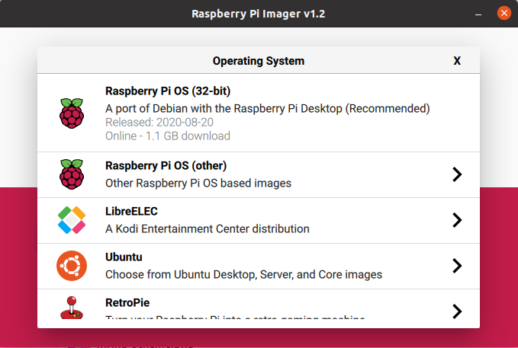Close the Raspberry Pi Imager window
518x348 pixels.
coord(504,13)
